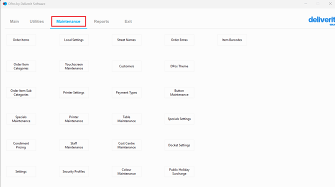
Task: Open Staff Maintenance
Action: coord(74,145)
